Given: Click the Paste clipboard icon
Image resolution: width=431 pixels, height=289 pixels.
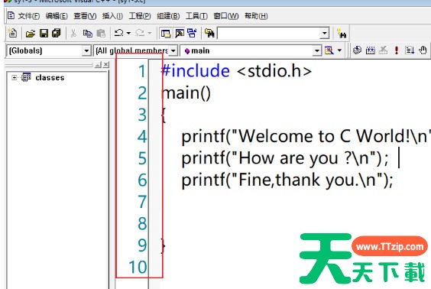Looking at the screenshot, I should point(101,34).
